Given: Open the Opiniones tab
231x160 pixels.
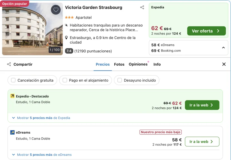Looking at the screenshot, I should [x=138, y=64].
